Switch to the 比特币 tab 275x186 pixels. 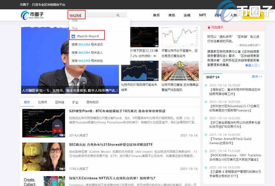(x=42, y=102)
